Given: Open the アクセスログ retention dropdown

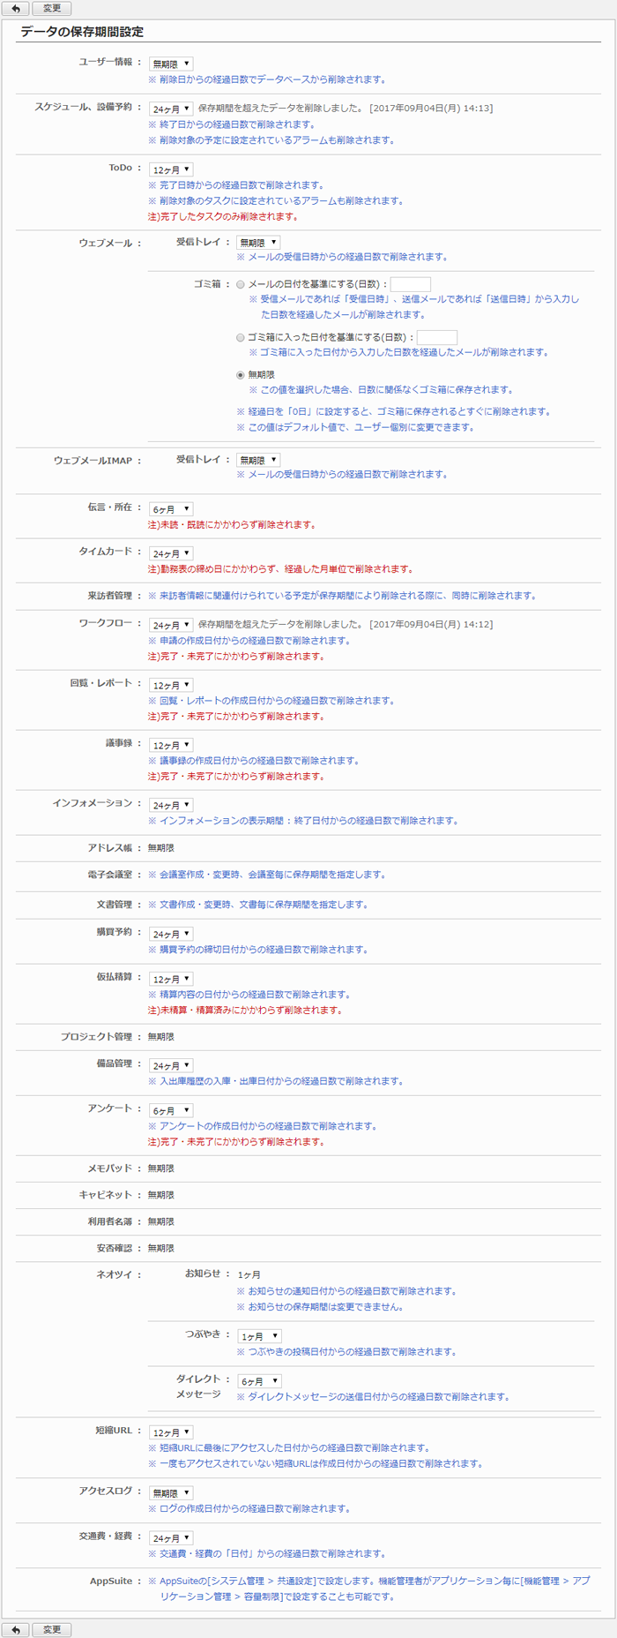Looking at the screenshot, I should click(170, 1493).
